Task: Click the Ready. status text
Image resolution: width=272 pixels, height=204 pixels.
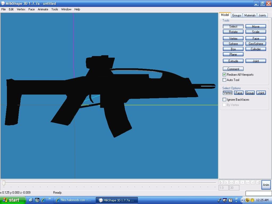Action: pyautogui.click(x=58, y=193)
